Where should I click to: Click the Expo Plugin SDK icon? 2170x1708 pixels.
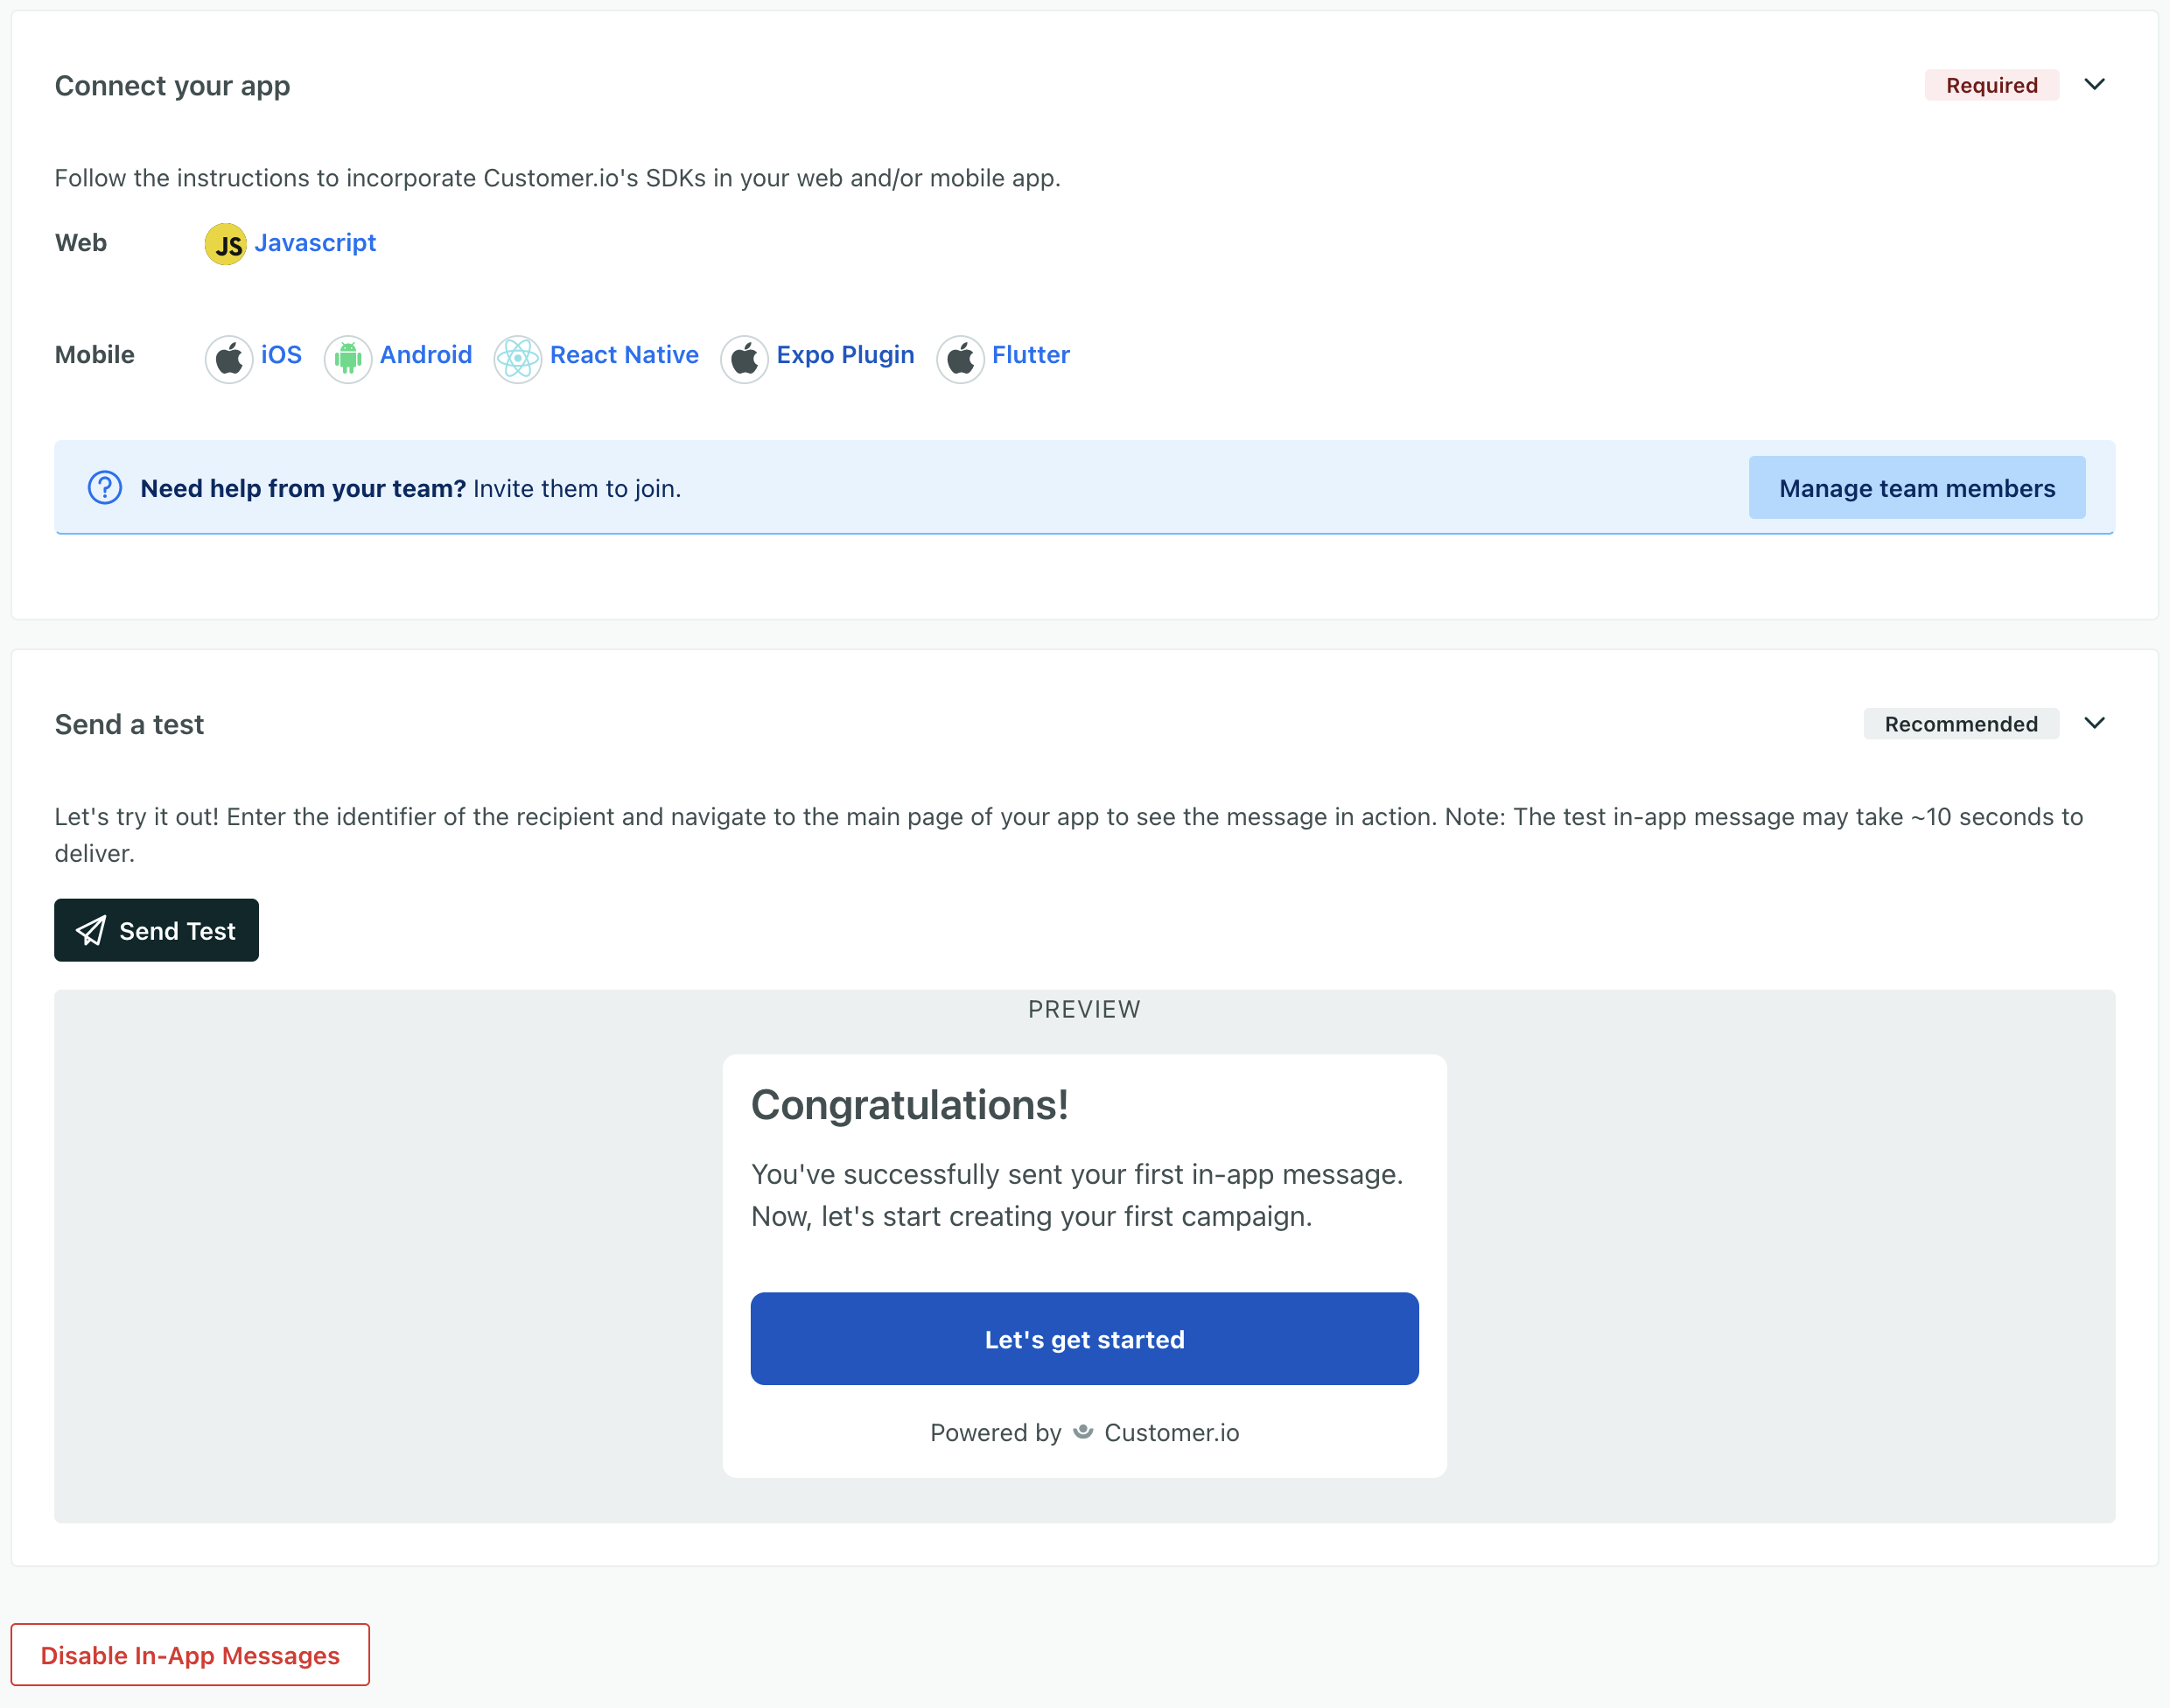point(745,355)
